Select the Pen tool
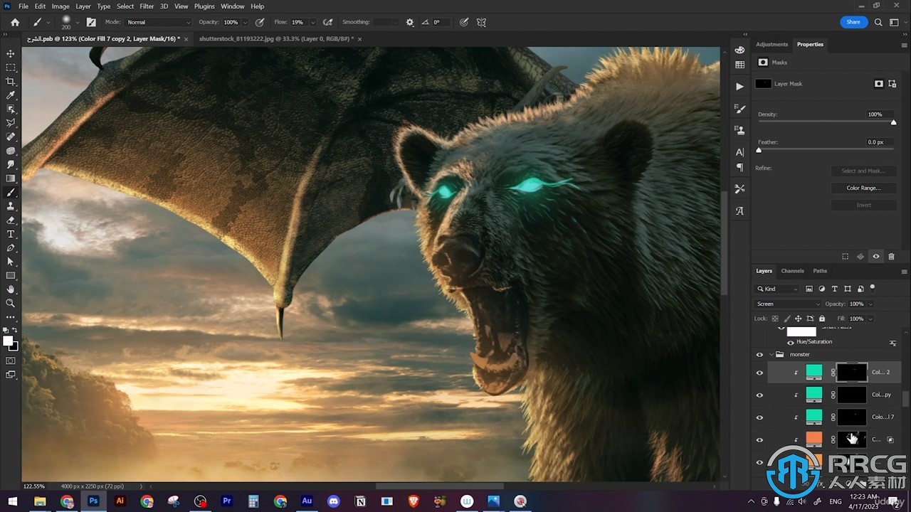The image size is (911, 512). point(11,247)
